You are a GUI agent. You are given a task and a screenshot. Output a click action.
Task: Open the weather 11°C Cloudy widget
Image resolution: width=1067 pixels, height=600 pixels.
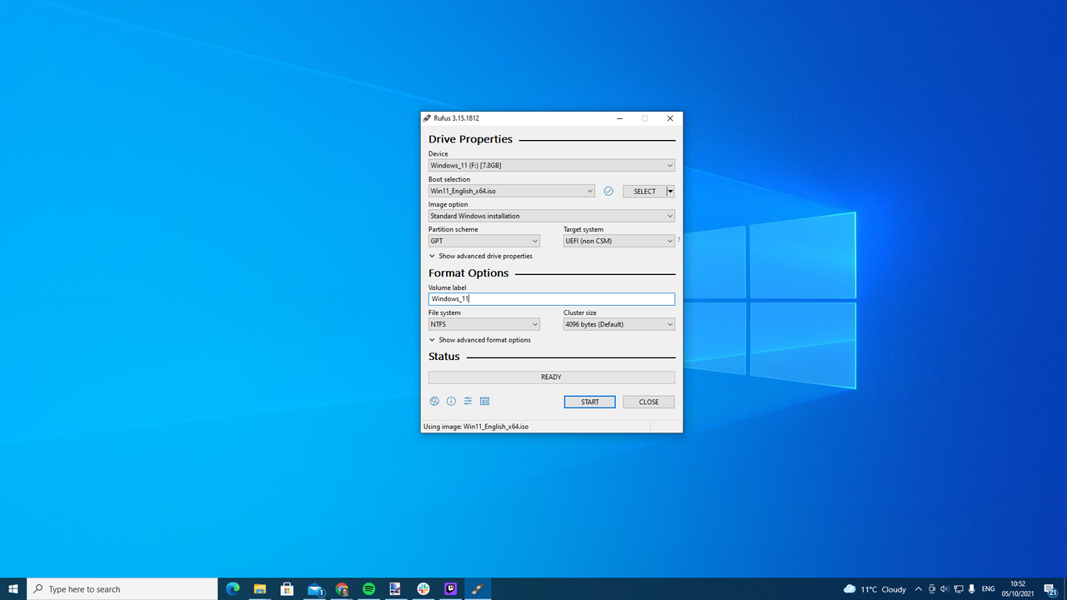(x=874, y=589)
